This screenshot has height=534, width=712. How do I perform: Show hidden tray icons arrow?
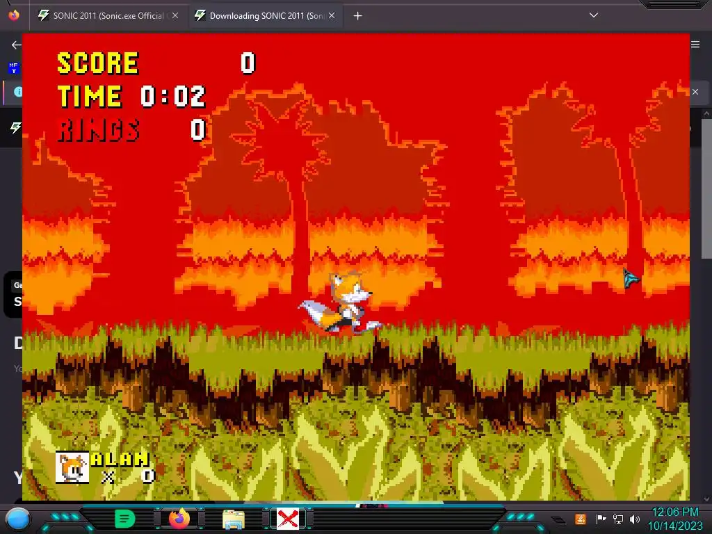[x=559, y=519]
